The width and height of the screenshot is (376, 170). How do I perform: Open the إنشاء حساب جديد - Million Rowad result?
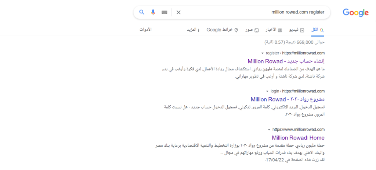click(286, 61)
